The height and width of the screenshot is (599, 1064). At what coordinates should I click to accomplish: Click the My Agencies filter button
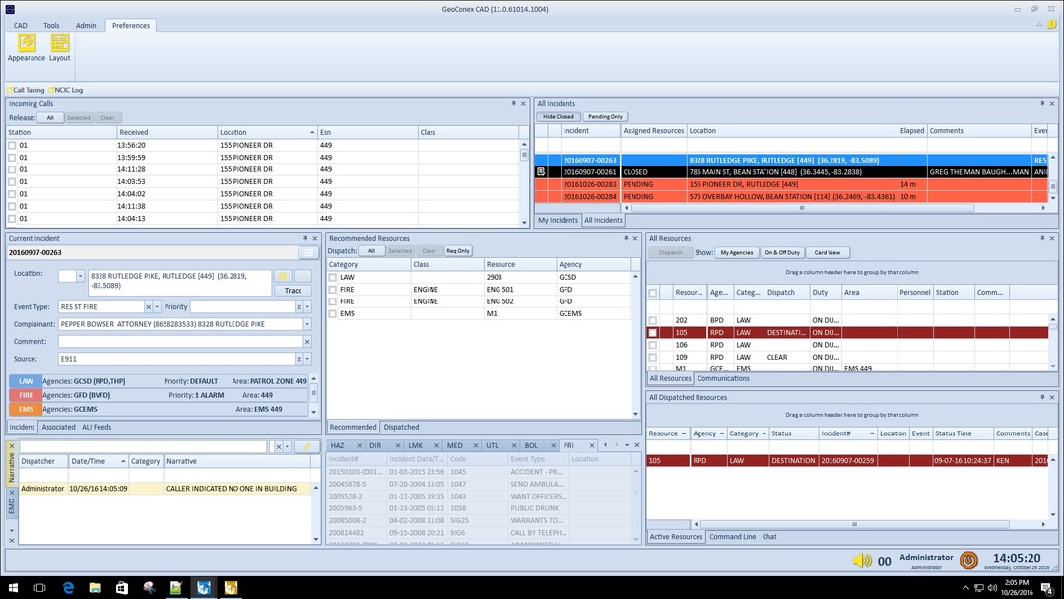point(736,252)
